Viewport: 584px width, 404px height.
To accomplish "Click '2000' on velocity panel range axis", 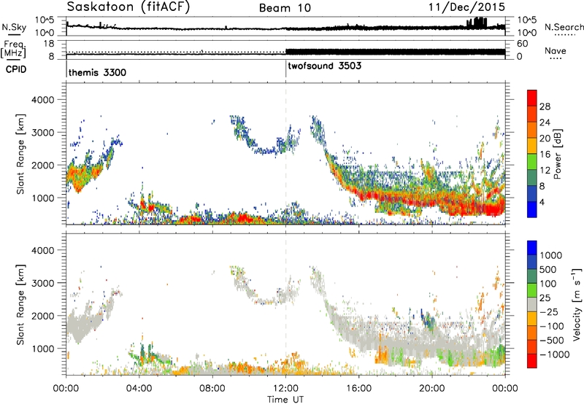I will pos(42,316).
